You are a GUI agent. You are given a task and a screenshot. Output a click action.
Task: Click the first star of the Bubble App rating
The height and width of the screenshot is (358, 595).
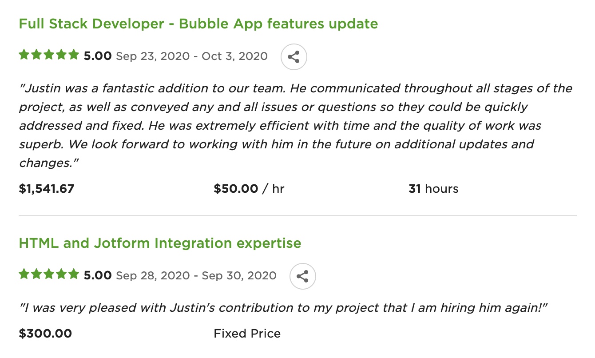click(x=24, y=55)
